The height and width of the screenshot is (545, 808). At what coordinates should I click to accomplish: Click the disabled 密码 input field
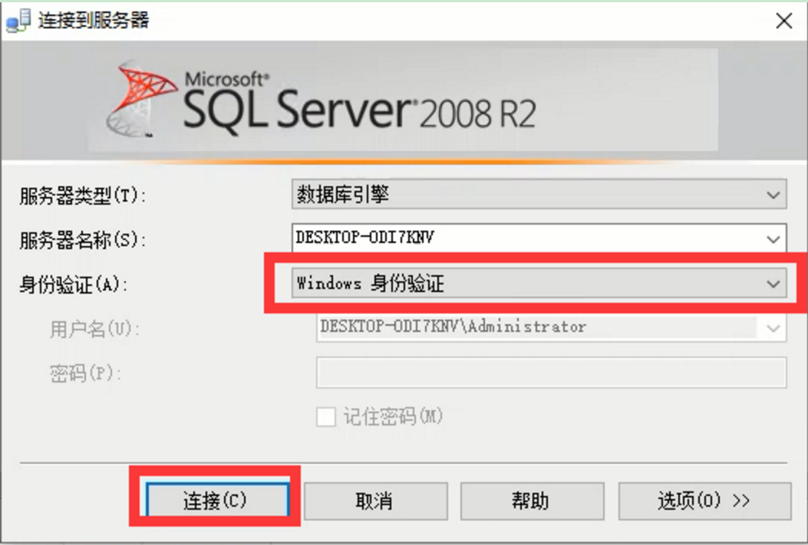[x=552, y=372]
